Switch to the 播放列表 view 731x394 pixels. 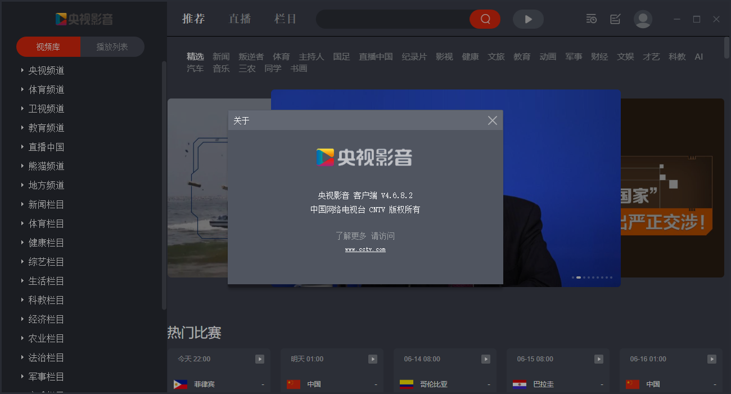(112, 47)
